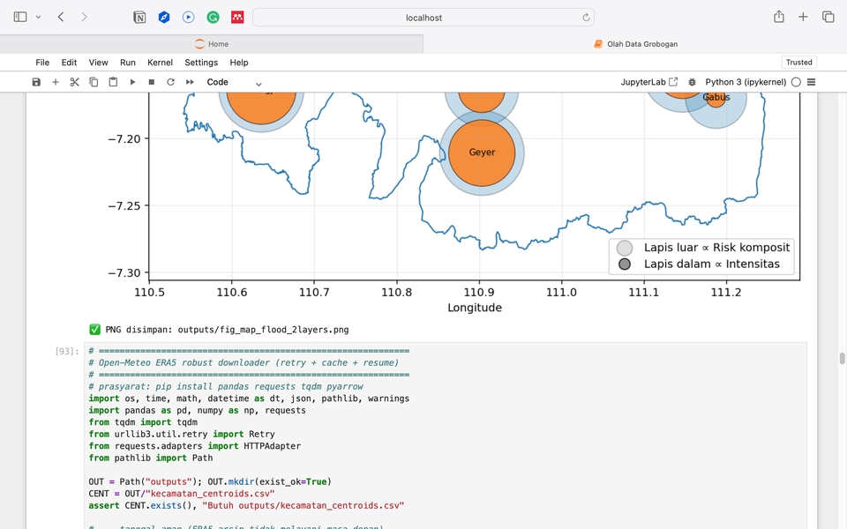Open the cell type Code dropdown
The height and width of the screenshot is (529, 847).
(x=234, y=82)
